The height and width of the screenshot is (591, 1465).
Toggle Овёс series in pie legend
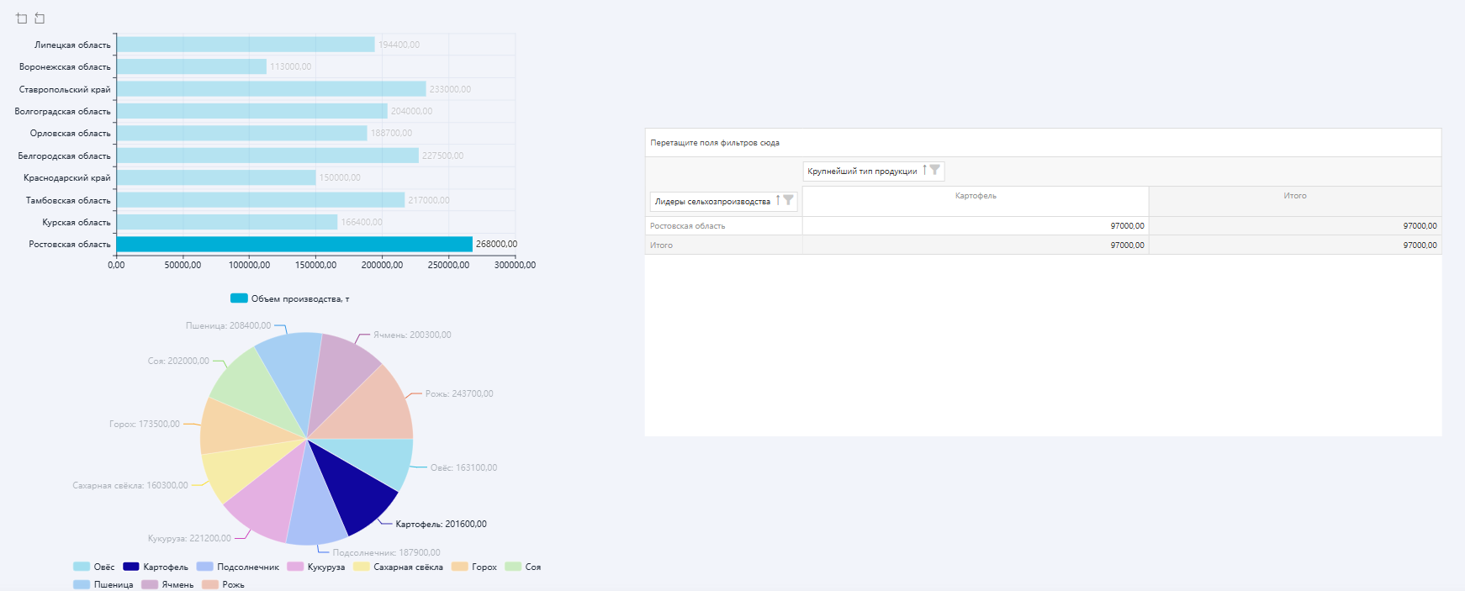93,567
